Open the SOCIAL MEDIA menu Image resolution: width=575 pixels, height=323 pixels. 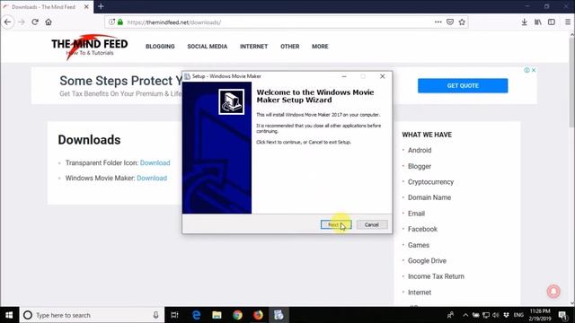(x=208, y=47)
